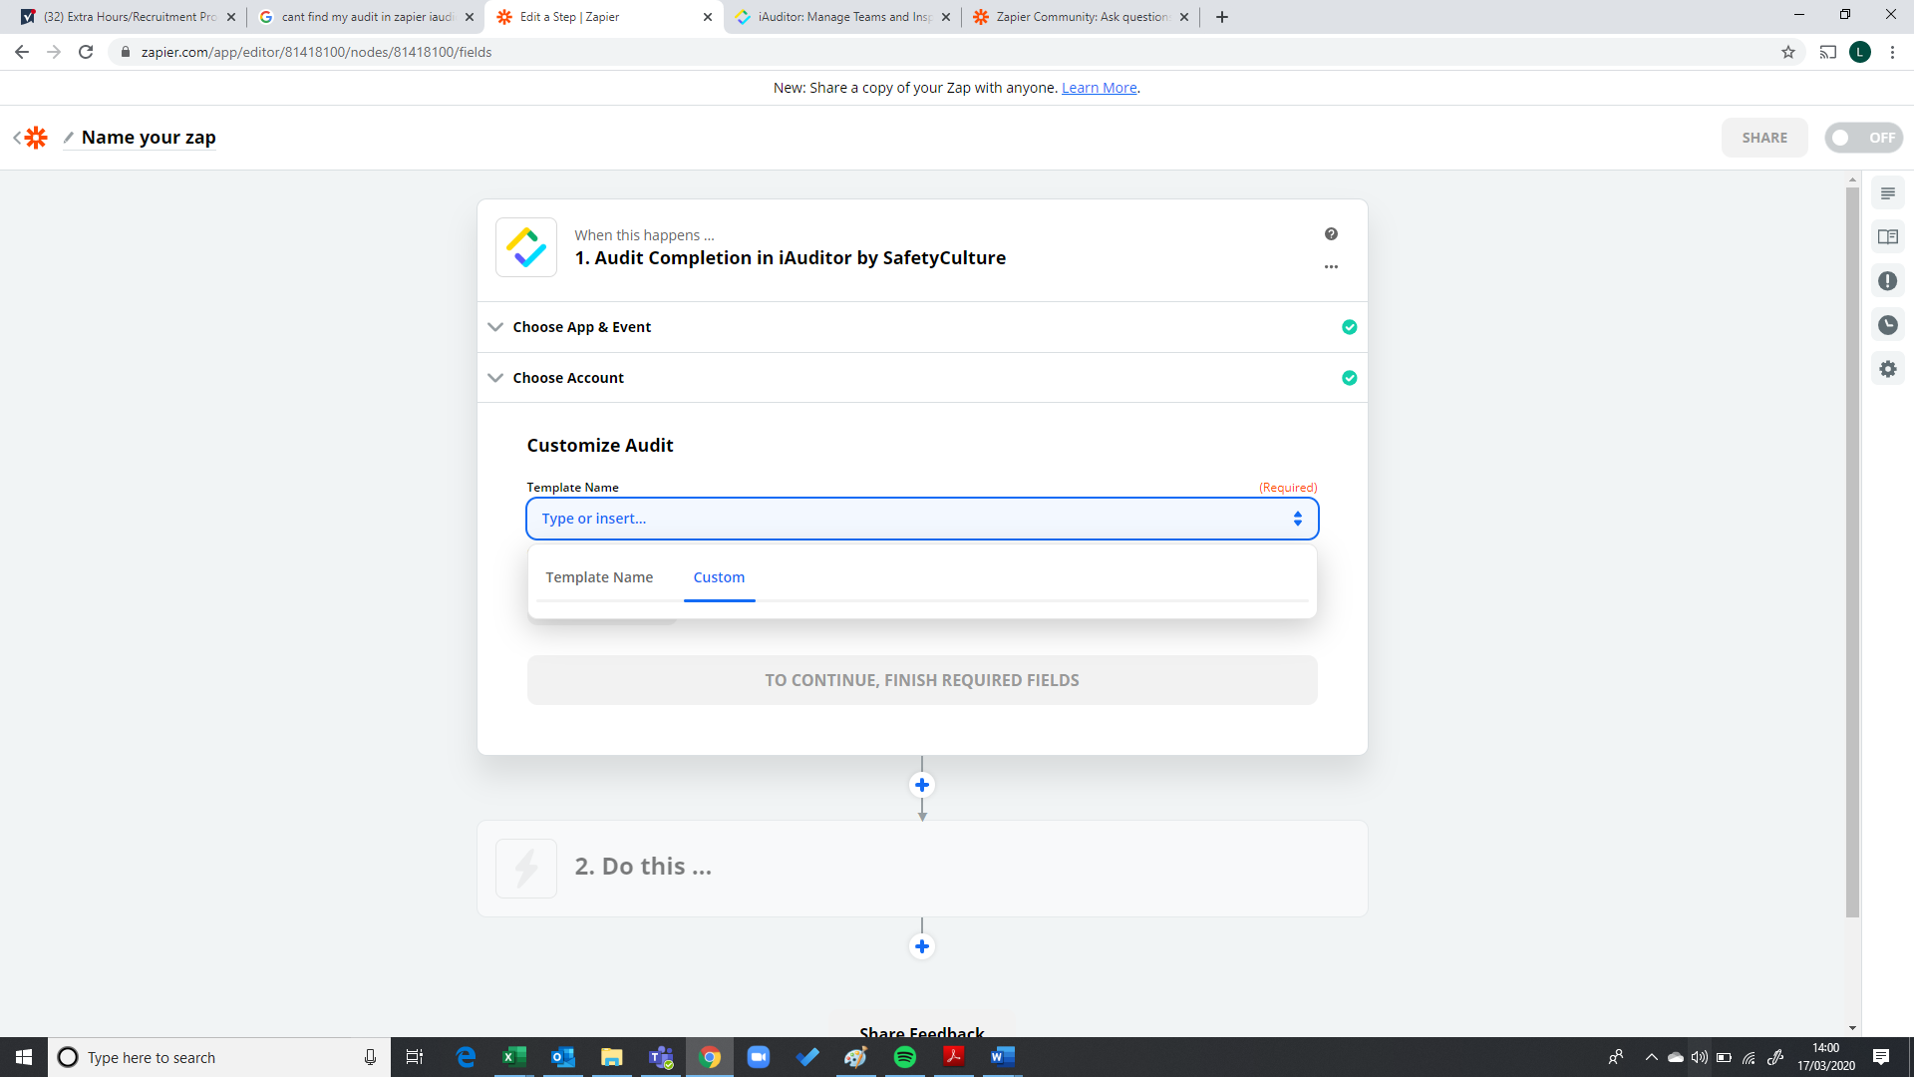This screenshot has height=1077, width=1914.
Task: Open the three-dot menu for step 1
Action: (x=1331, y=266)
